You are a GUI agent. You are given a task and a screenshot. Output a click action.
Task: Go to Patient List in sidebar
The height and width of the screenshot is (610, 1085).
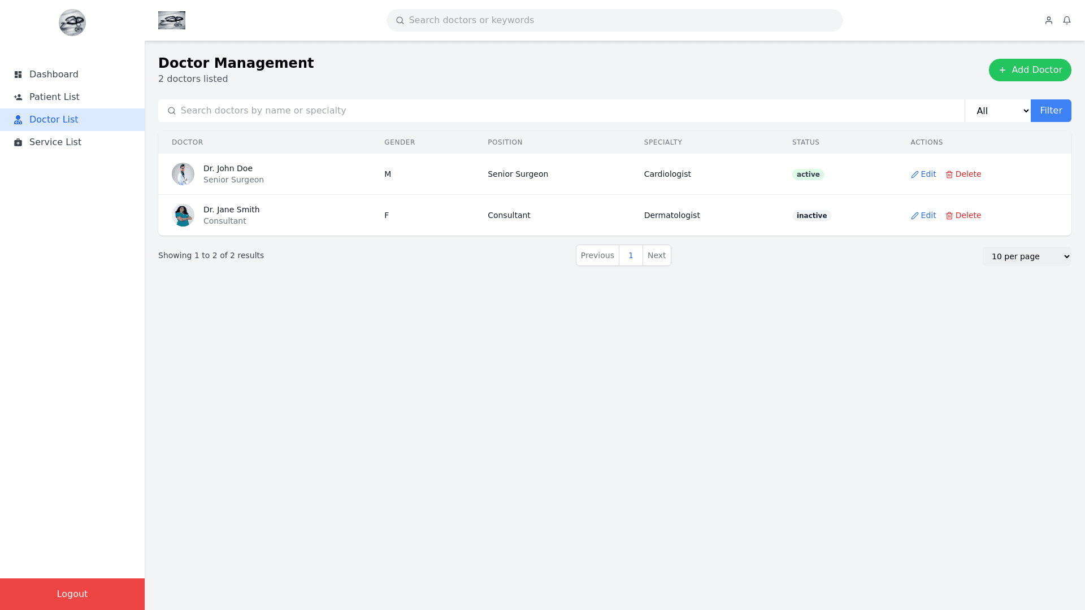click(x=54, y=97)
